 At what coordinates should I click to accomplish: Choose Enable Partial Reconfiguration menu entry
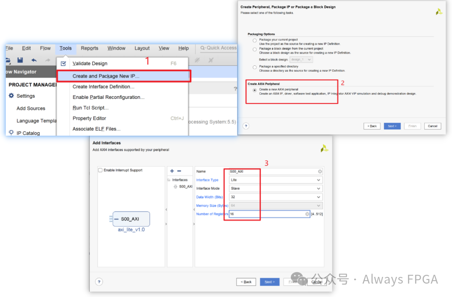(123, 97)
